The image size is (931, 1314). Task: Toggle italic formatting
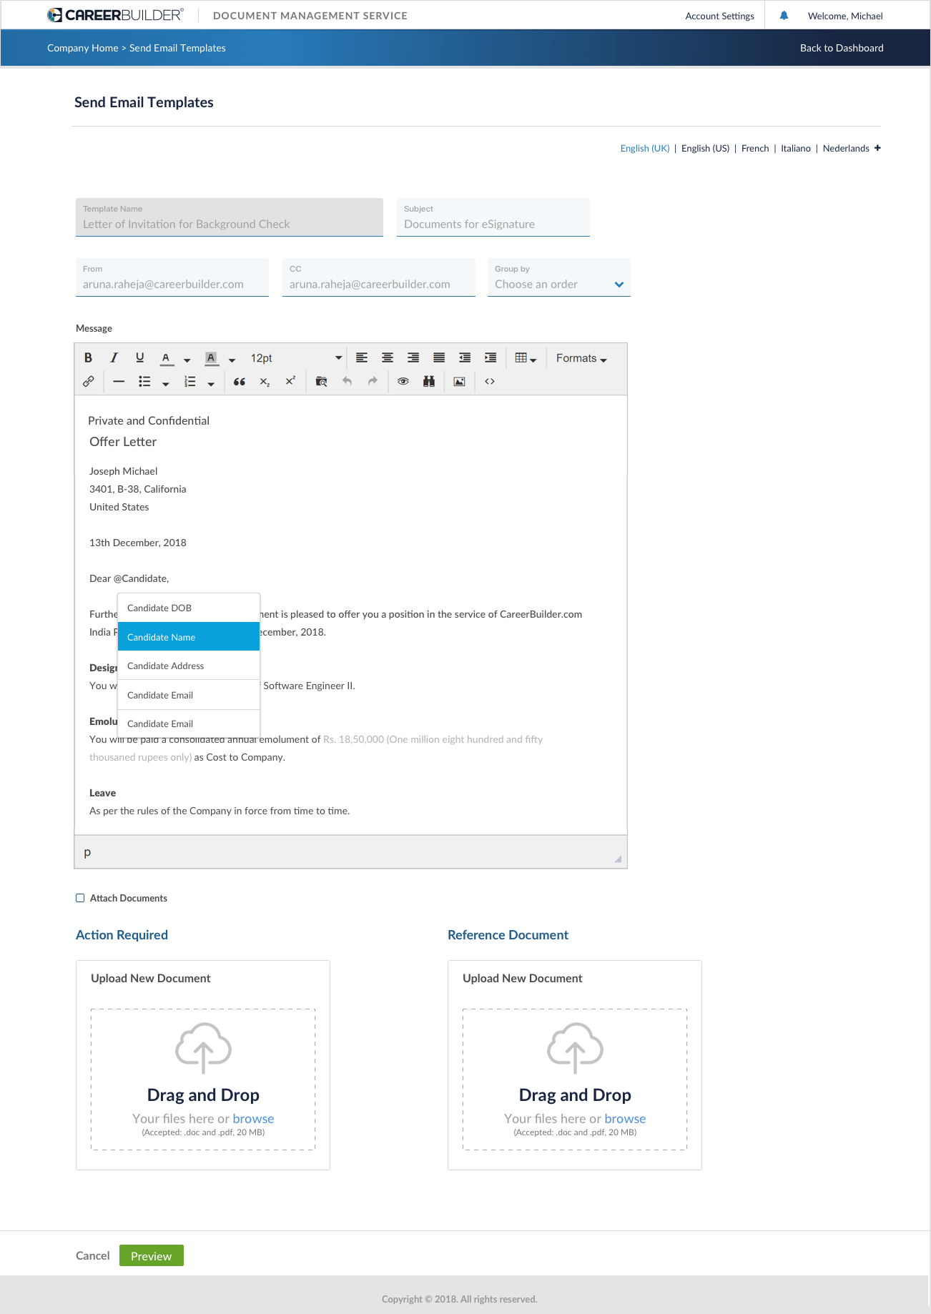114,357
